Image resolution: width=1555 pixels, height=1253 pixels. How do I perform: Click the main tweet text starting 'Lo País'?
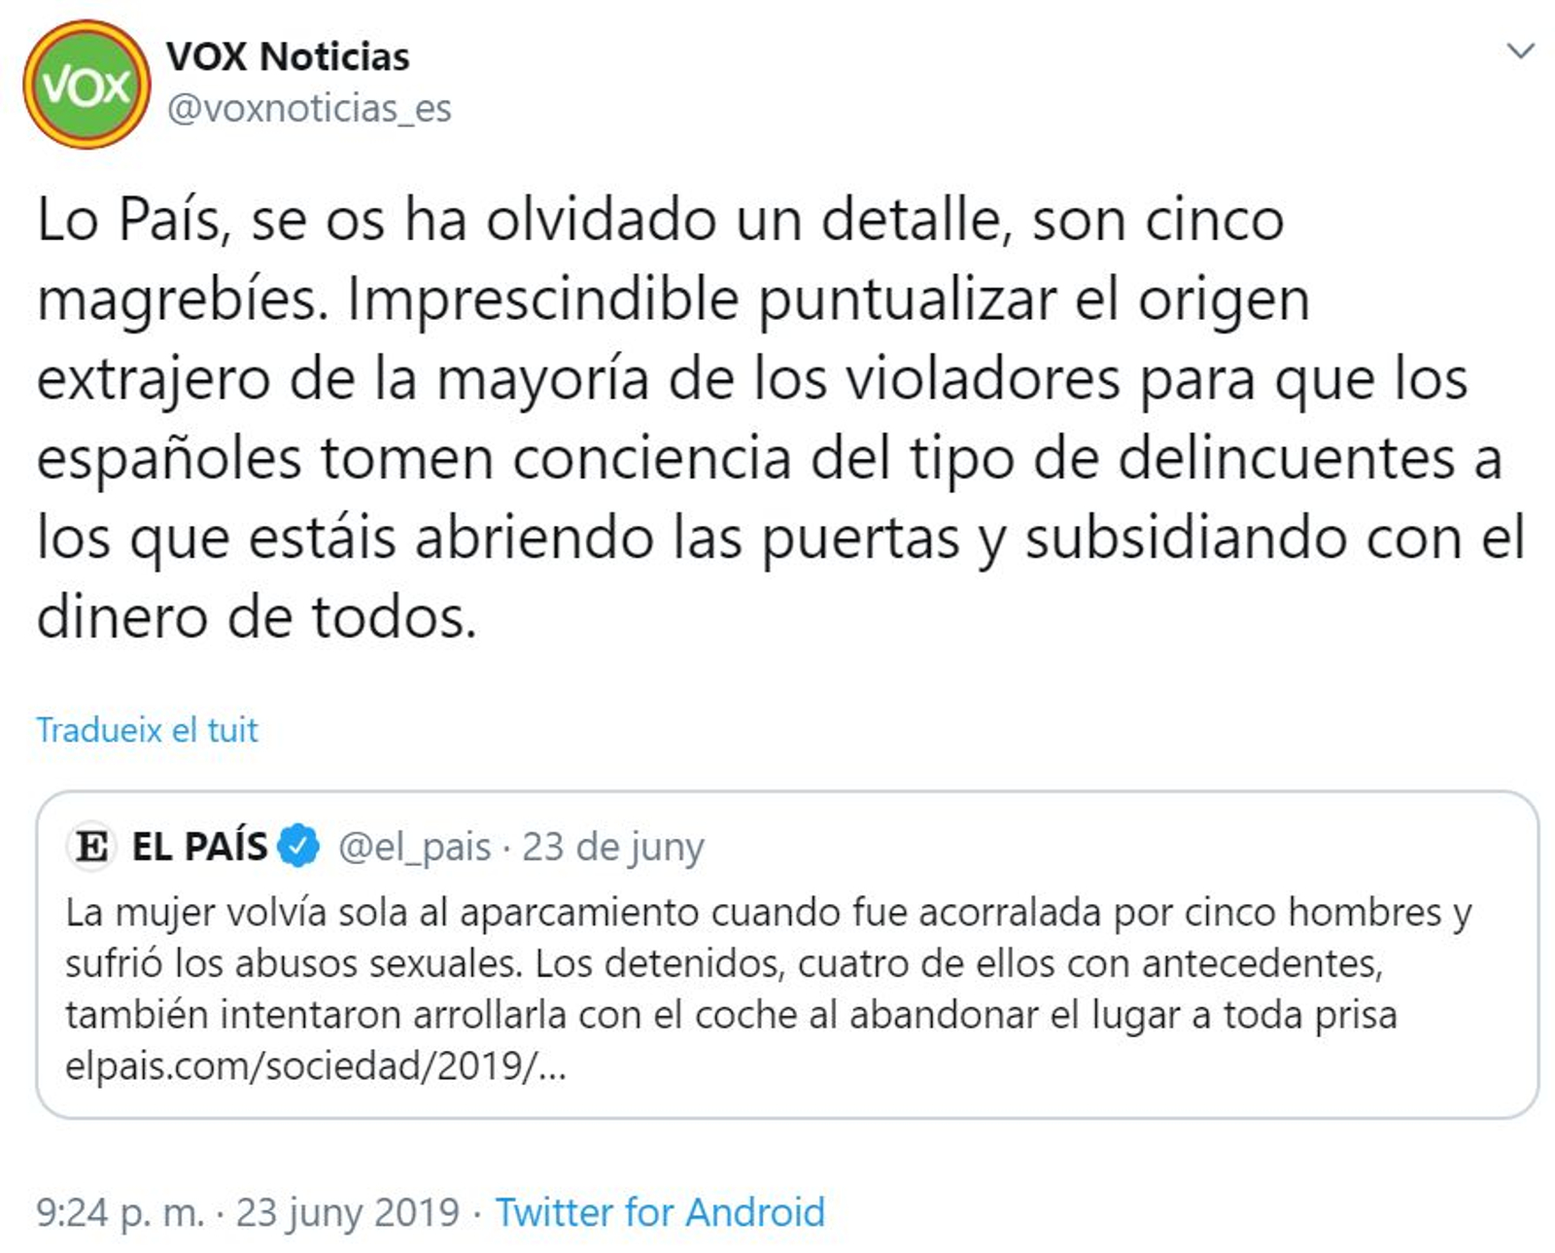(x=768, y=418)
